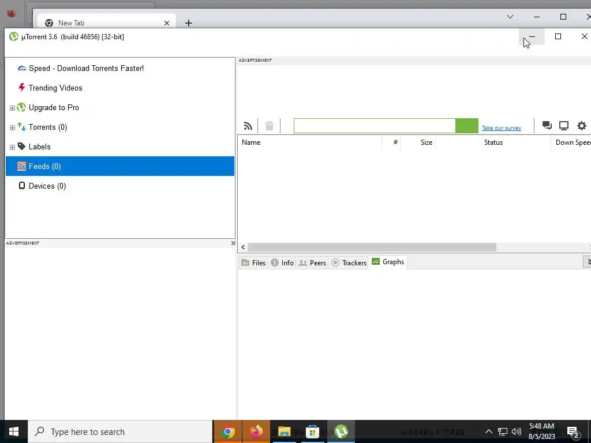591x443 pixels.
Task: Expand the Labels tree node
Action: [12, 147]
